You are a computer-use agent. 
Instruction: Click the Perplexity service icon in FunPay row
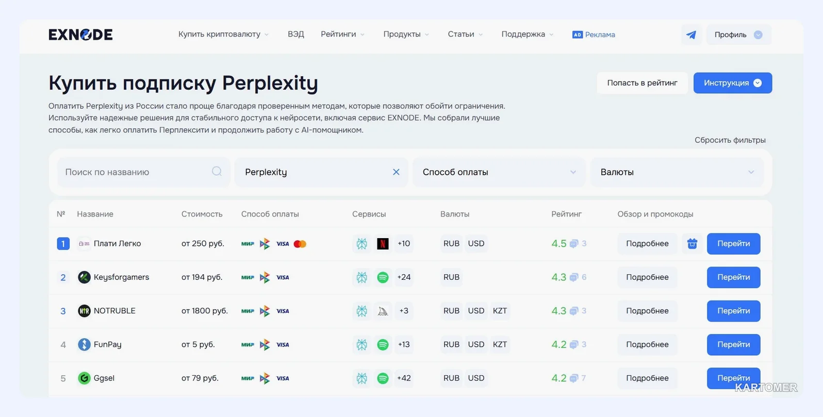click(x=362, y=344)
